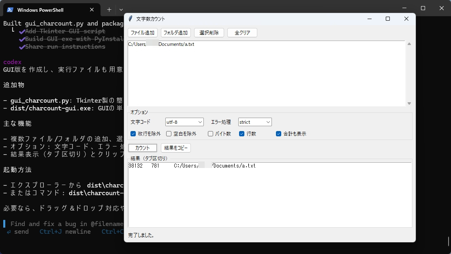Click the ファイル追加 button to add files
The image size is (451, 254).
[142, 32]
